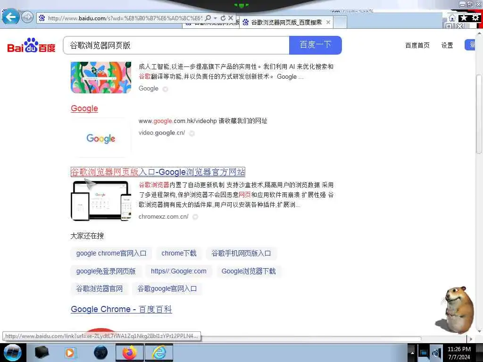The width and height of the screenshot is (483, 362).
Task: Click the Baidu logo
Action: click(31, 45)
